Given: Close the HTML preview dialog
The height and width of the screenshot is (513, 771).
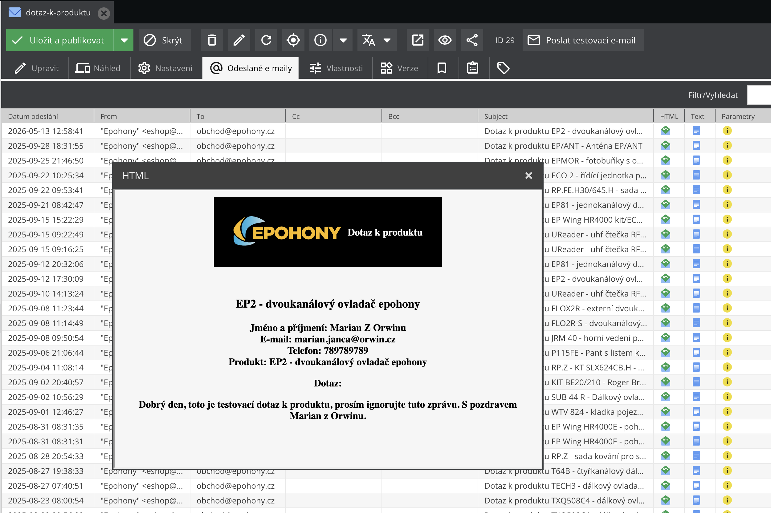Looking at the screenshot, I should (529, 176).
